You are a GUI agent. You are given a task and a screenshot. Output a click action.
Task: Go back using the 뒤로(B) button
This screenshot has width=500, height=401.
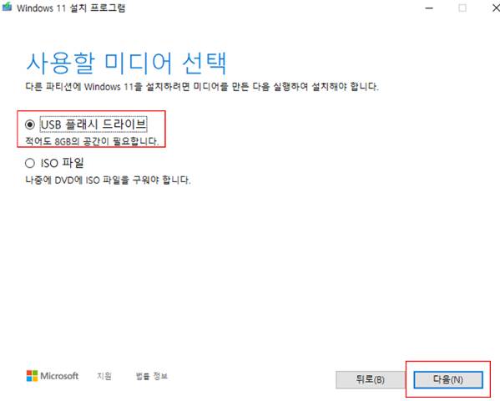(370, 379)
